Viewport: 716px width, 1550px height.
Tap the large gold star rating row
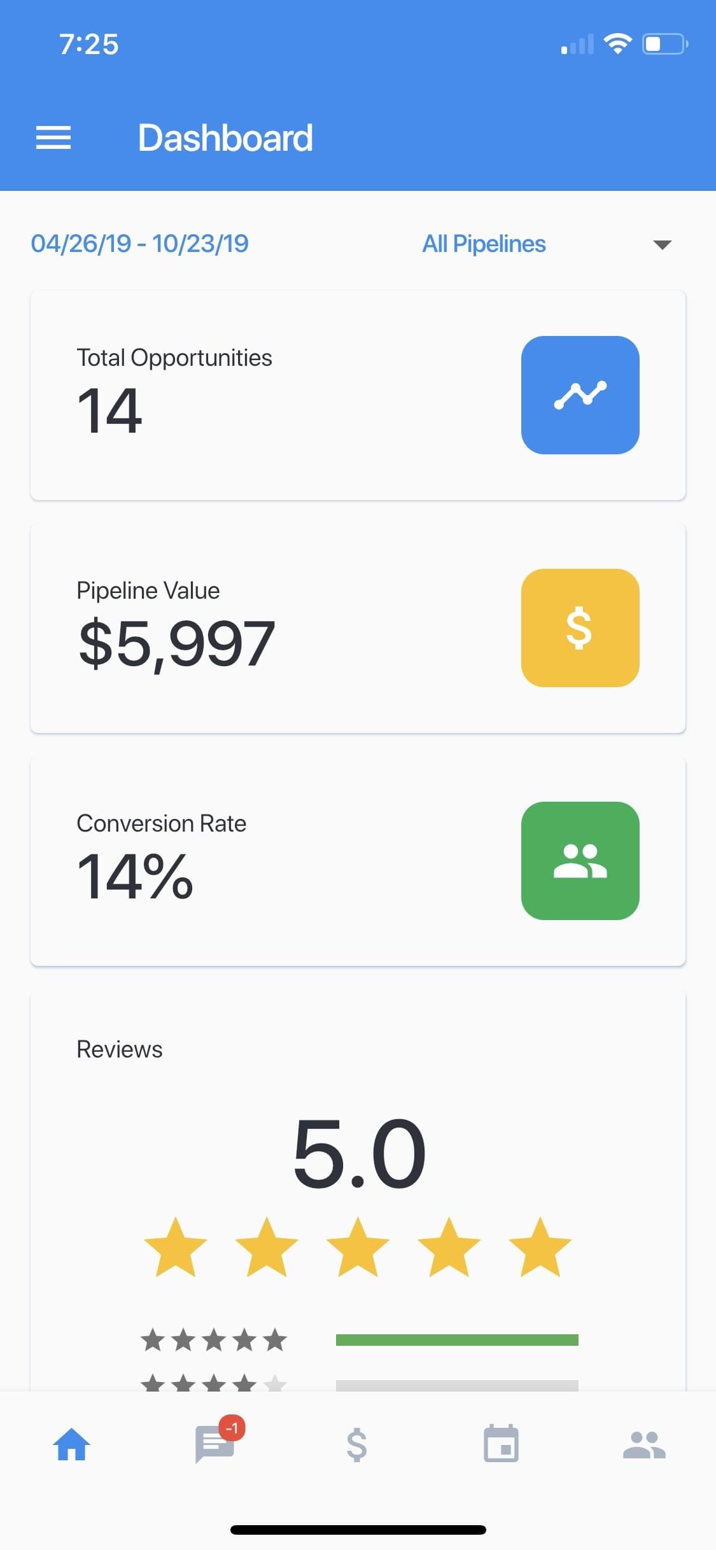(358, 1248)
